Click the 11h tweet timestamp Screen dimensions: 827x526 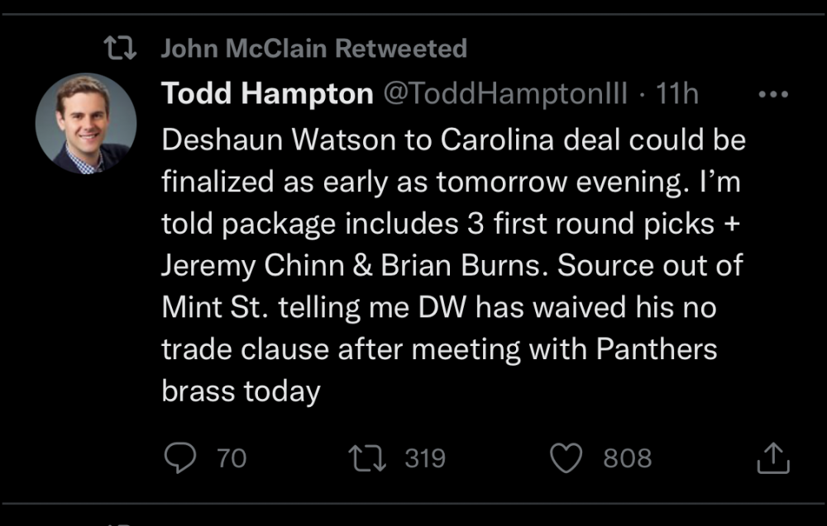(x=676, y=94)
